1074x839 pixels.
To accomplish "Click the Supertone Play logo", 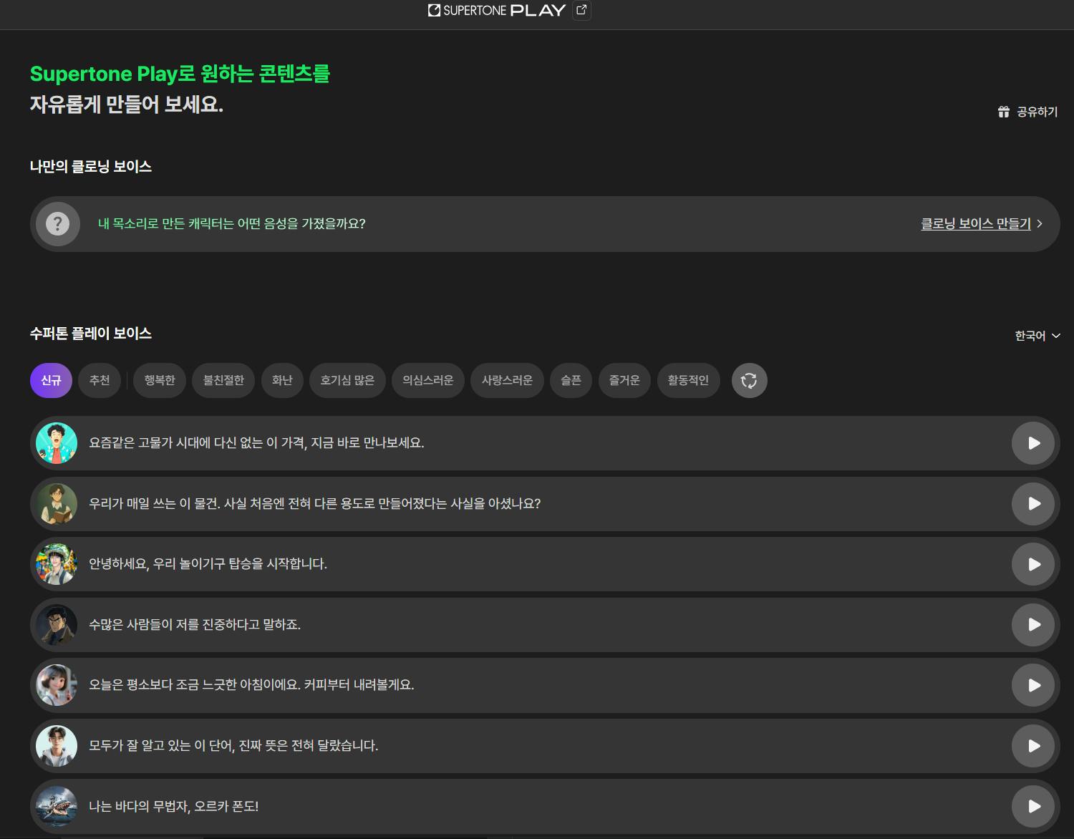I will [x=497, y=10].
